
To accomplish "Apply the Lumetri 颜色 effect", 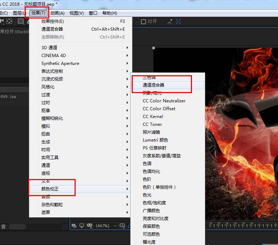I will pos(155,140).
